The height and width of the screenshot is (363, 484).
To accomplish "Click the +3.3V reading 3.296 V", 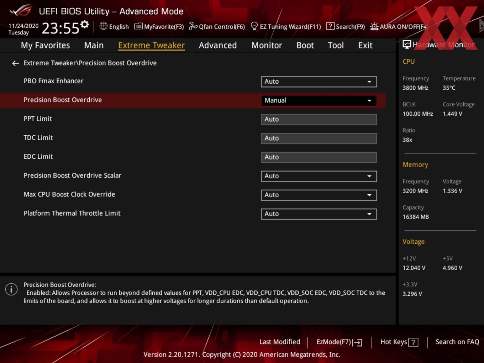I will tap(412, 294).
